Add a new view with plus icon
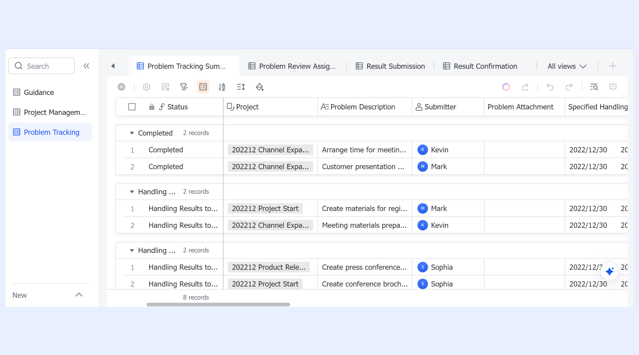Screen dimensions: 639x355 (613, 66)
